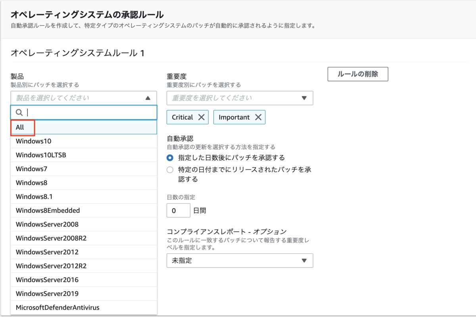Choose MicrosoftDefenderAntivirus from product list

[x=84, y=308]
